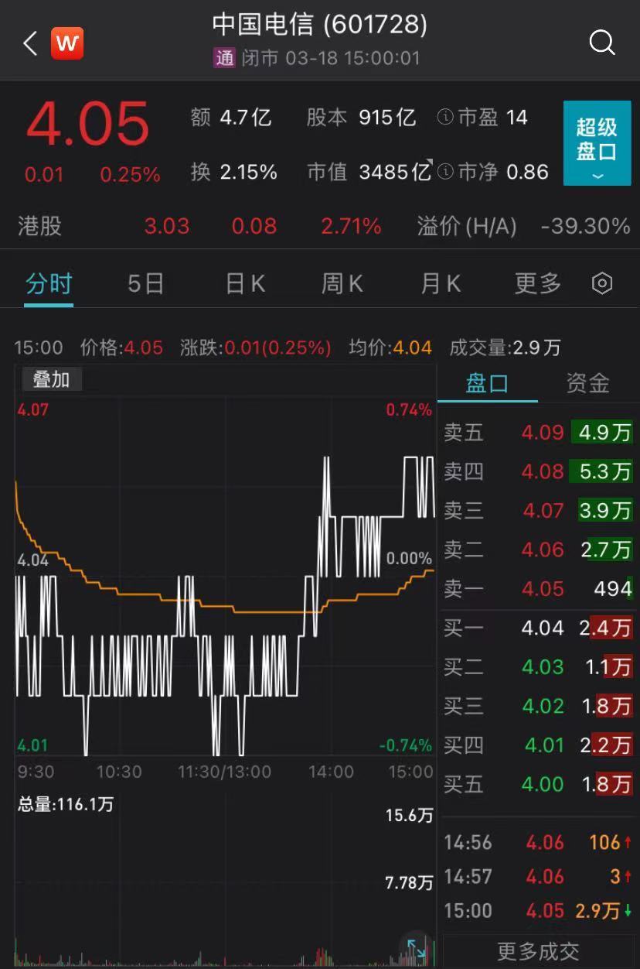
Task: Select the 月K monthly candlestick view
Action: click(439, 283)
